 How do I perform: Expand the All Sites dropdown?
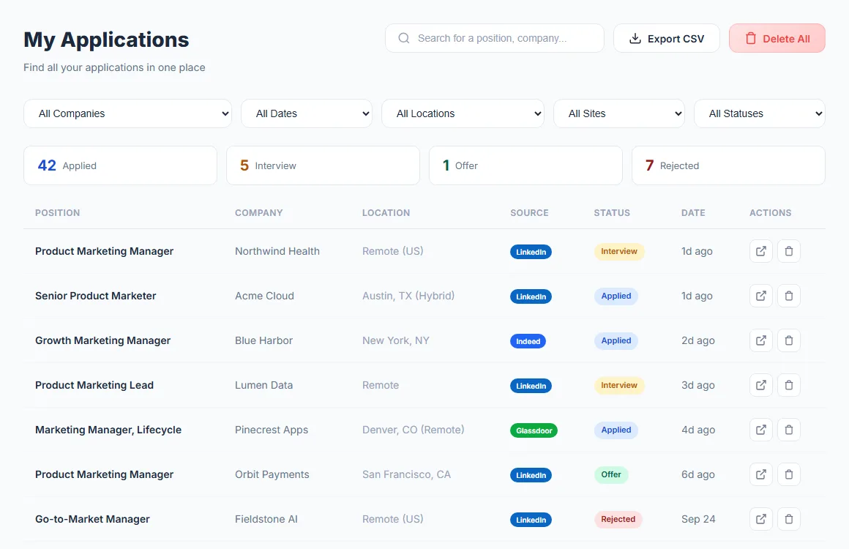click(x=619, y=113)
